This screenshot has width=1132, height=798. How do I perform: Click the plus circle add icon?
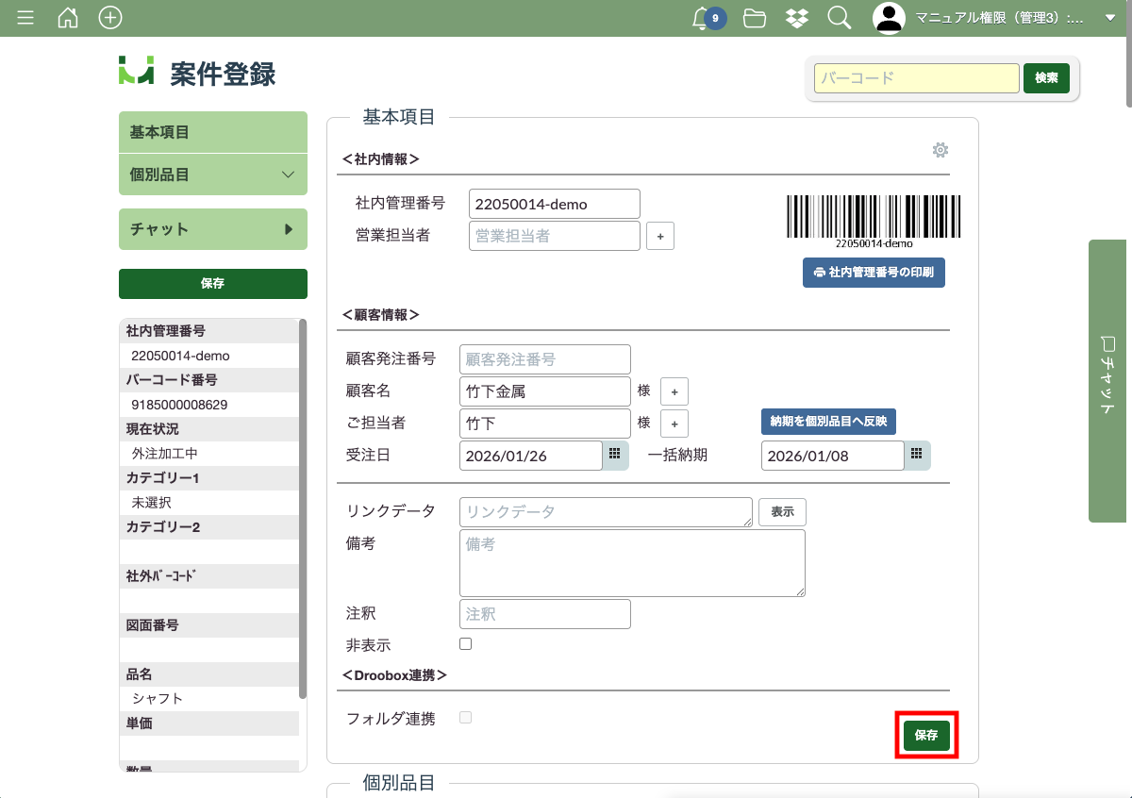(110, 18)
